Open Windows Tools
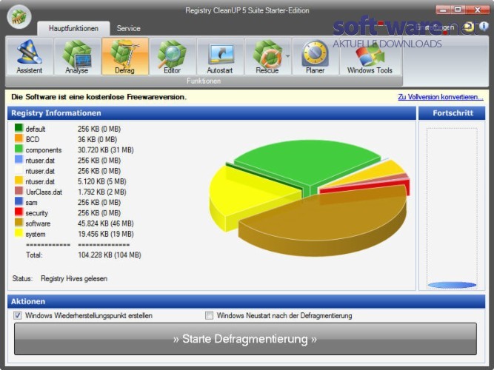Screen dimensions: 494x370 [370, 56]
